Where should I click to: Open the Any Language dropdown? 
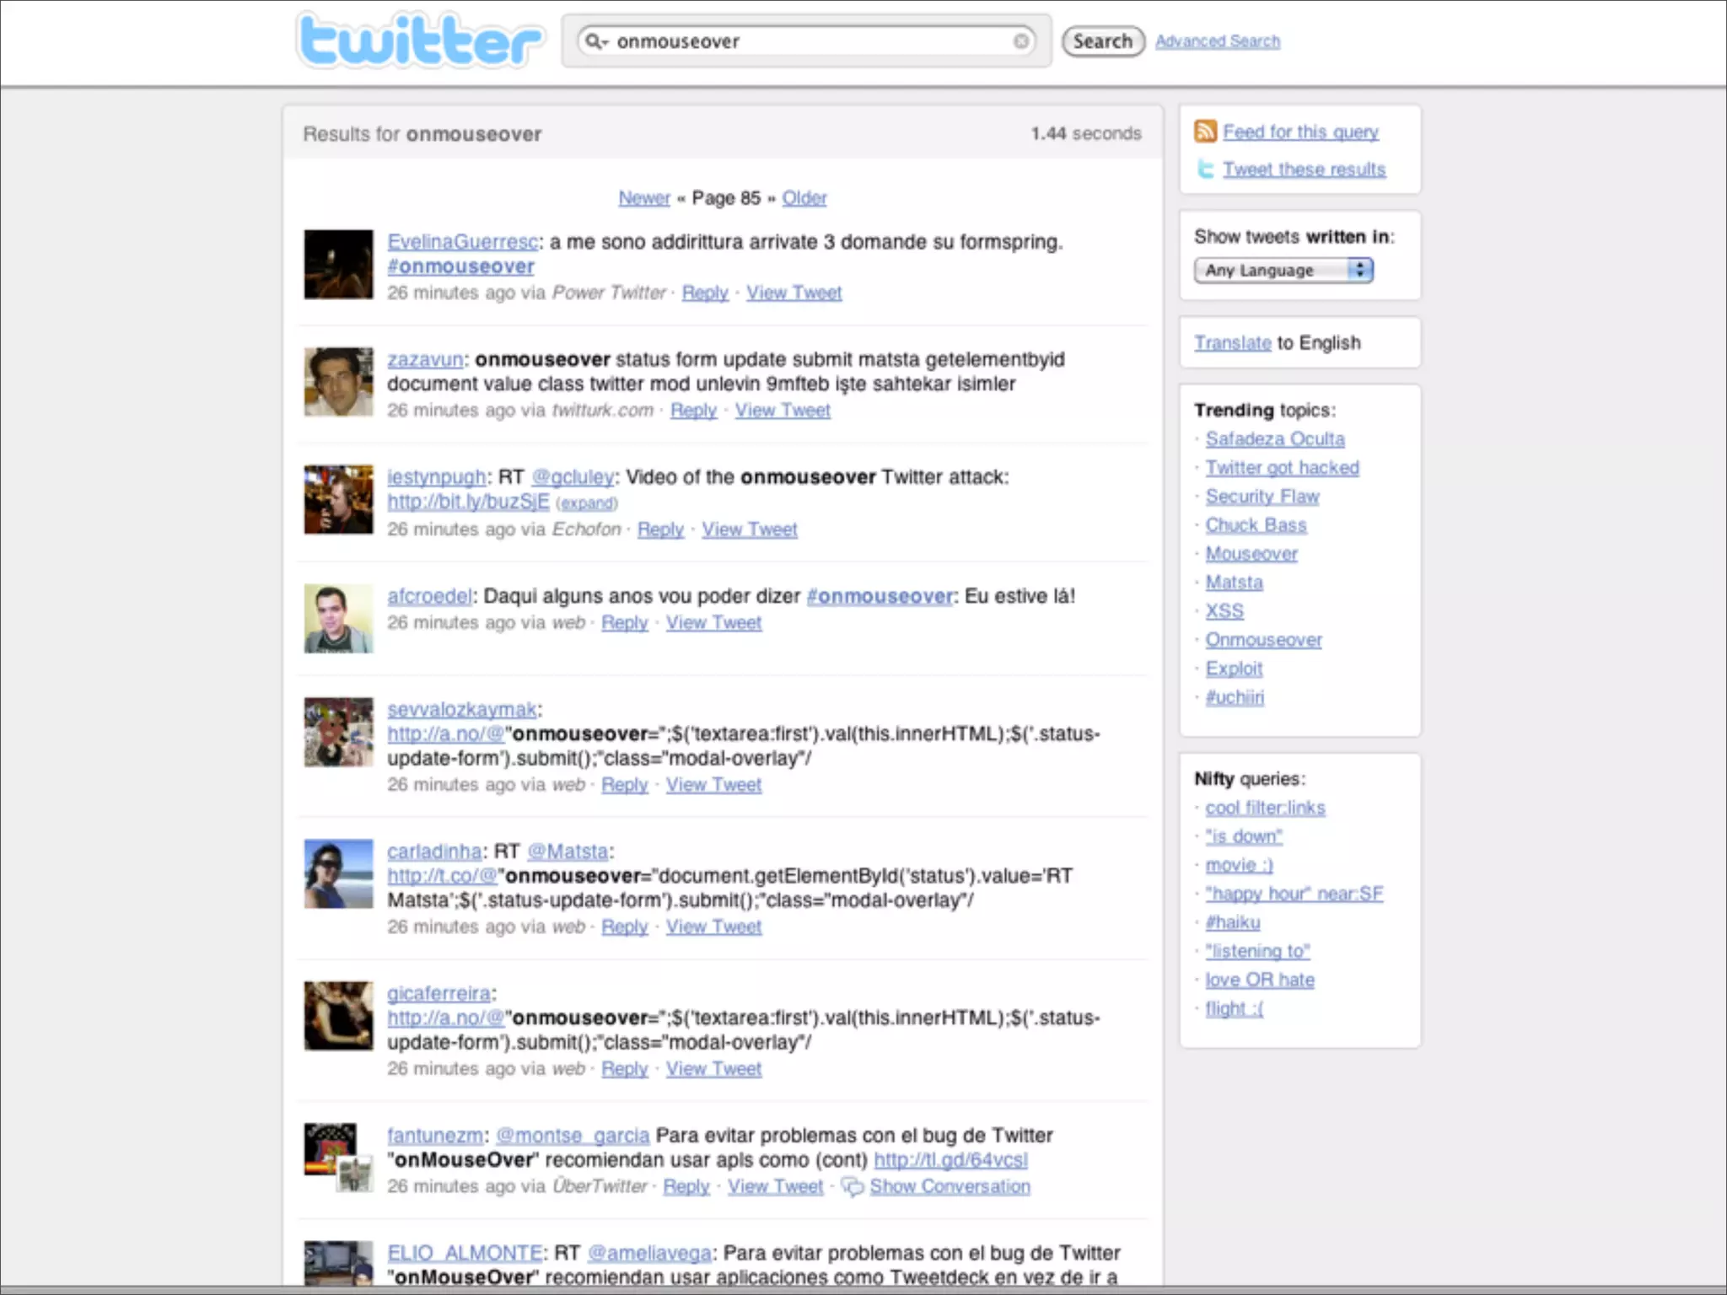click(x=1283, y=270)
